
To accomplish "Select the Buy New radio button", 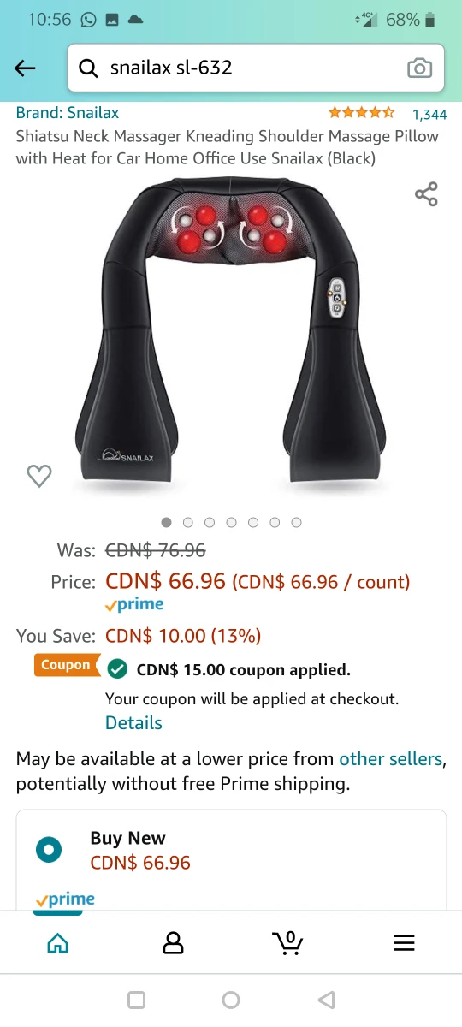I will coord(49,850).
